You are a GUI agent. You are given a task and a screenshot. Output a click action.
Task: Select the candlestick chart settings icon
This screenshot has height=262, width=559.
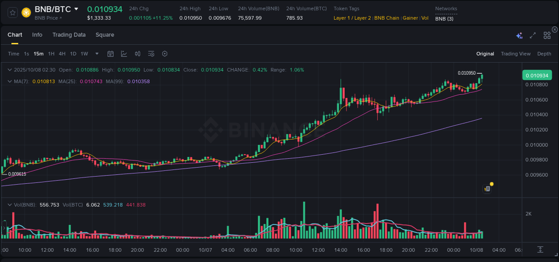point(138,54)
